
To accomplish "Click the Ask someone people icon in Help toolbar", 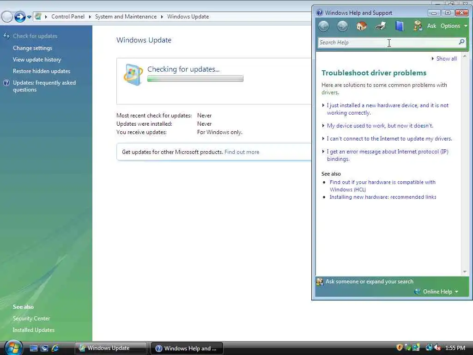I will 418,26.
